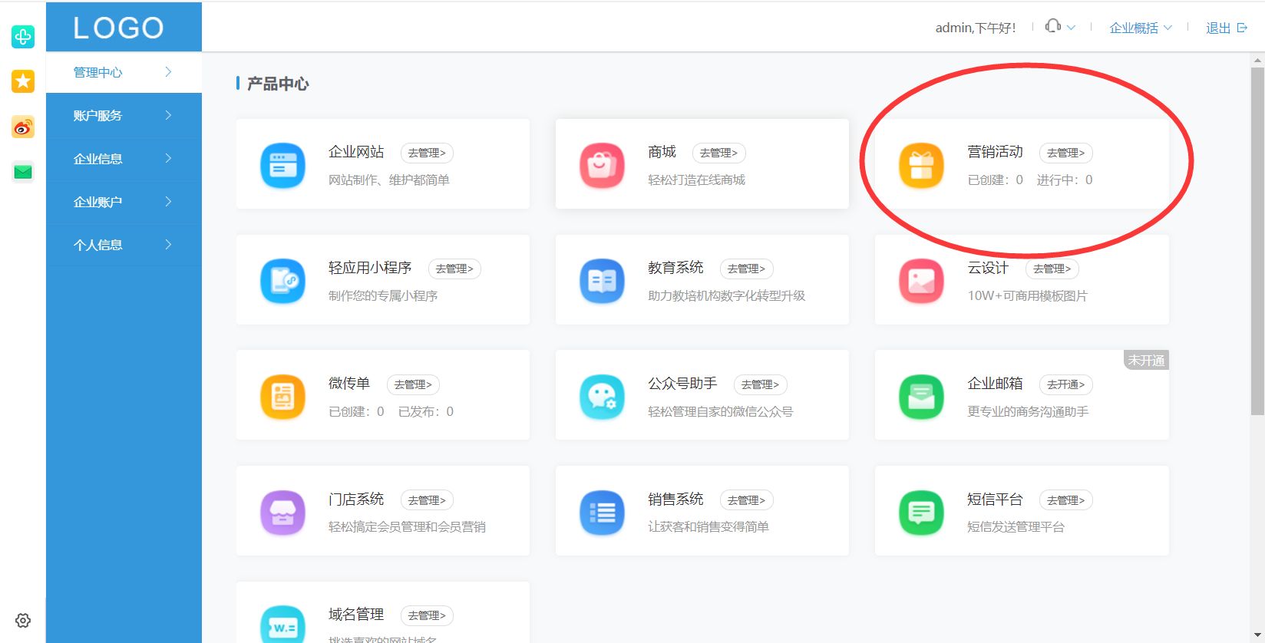
Task: Click the 企业邮箱 green envelope icon
Action: pos(921,397)
